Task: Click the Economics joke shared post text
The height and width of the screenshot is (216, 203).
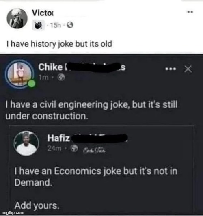Action: click(x=96, y=177)
